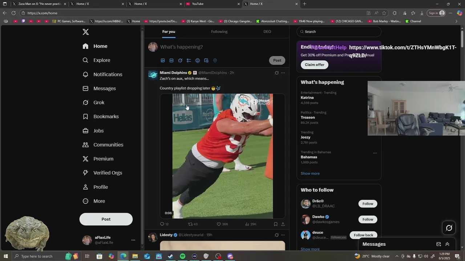Like the Miami Dolphins post

pyautogui.click(x=222, y=224)
